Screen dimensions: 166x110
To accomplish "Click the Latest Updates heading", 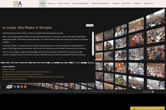I will click(9, 67).
